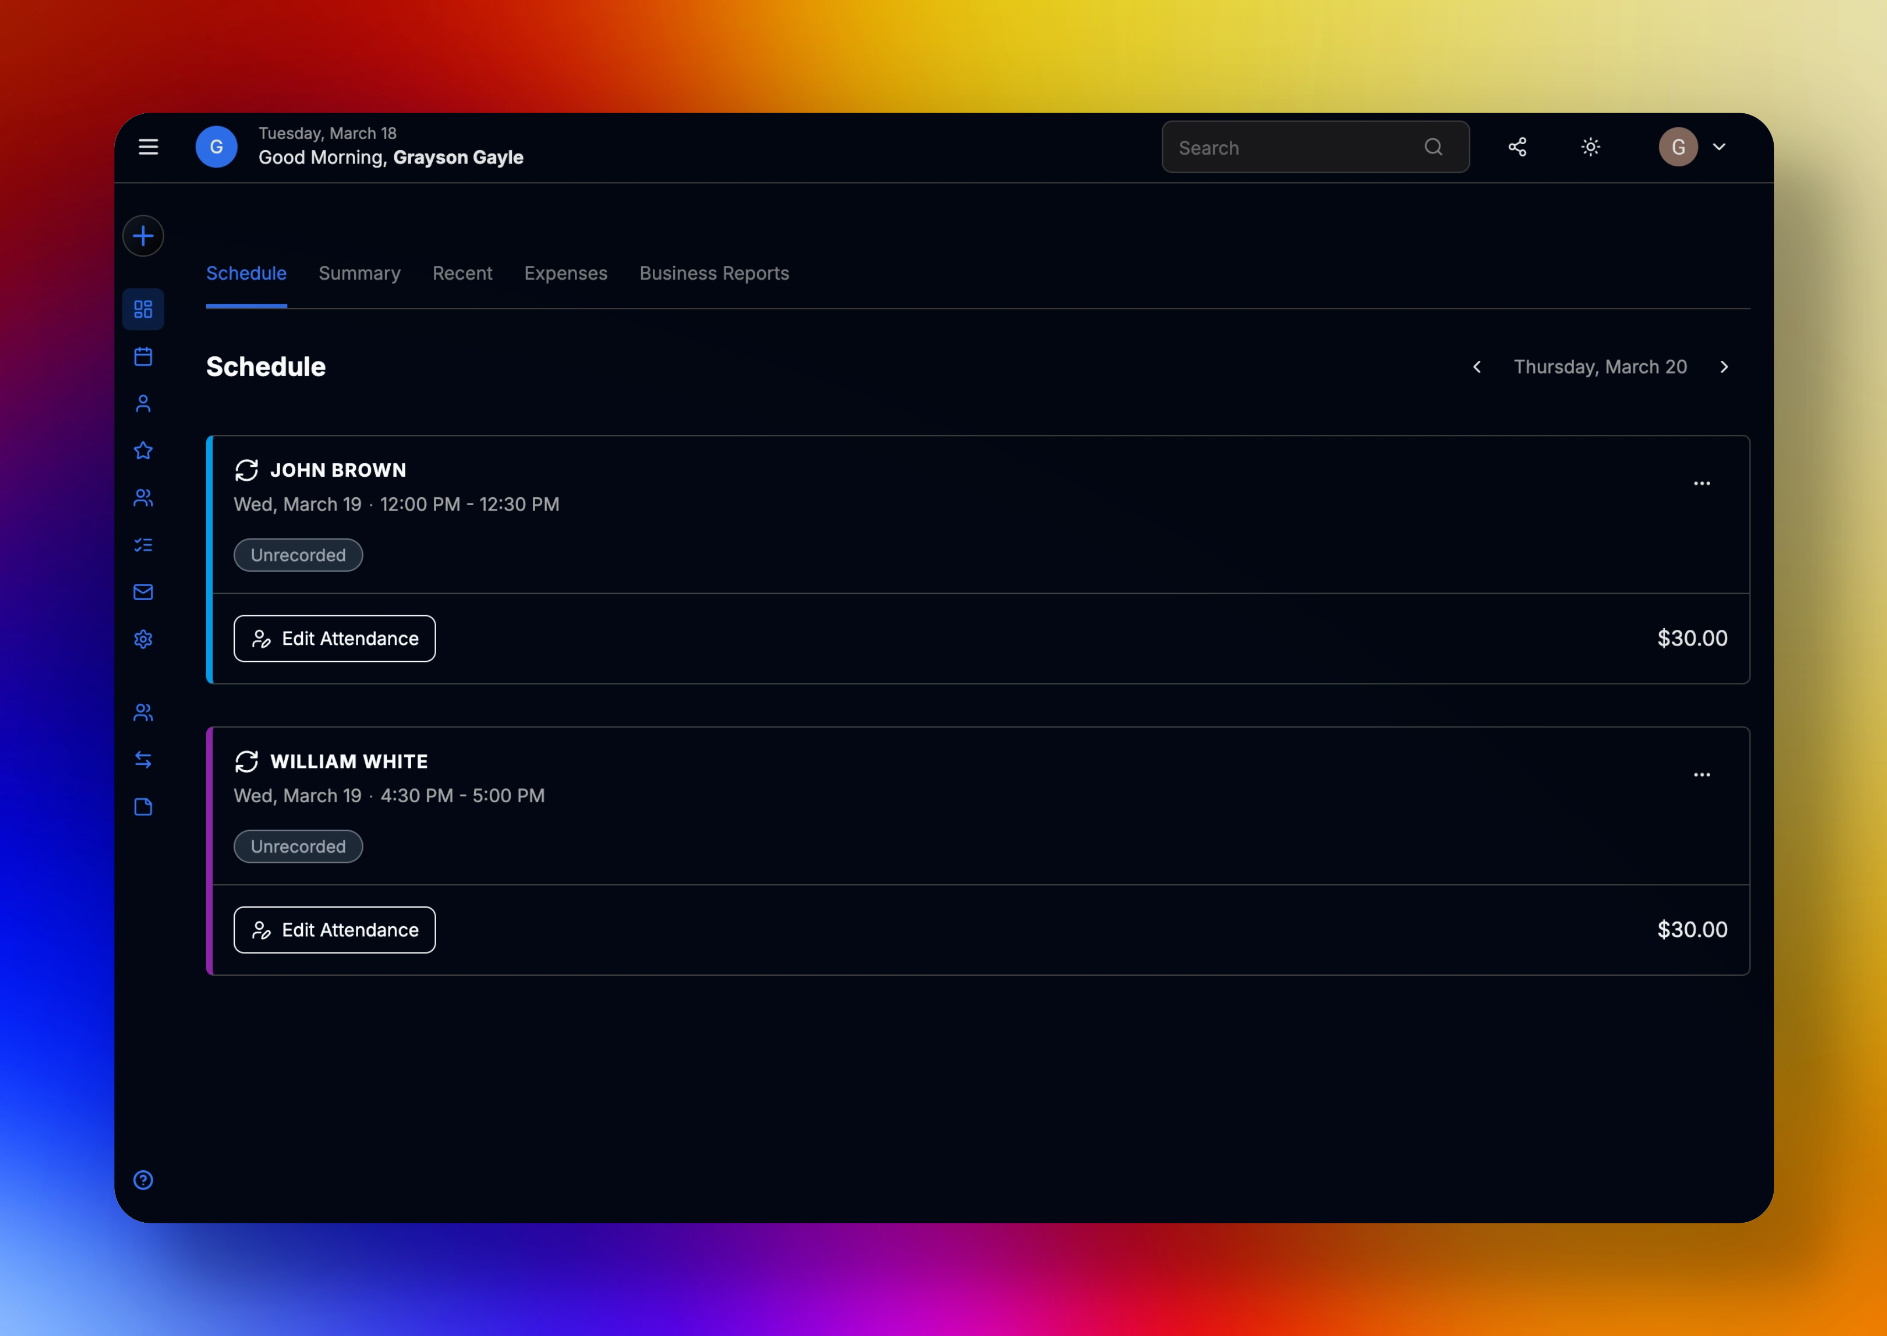This screenshot has width=1887, height=1336.
Task: Open the calendar icon in the sidebar
Action: (143, 356)
